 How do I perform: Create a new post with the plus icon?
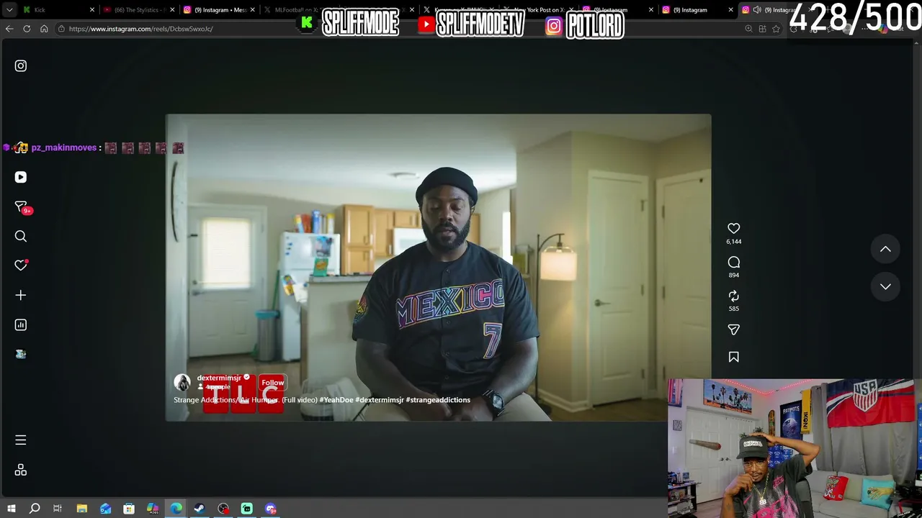21,295
